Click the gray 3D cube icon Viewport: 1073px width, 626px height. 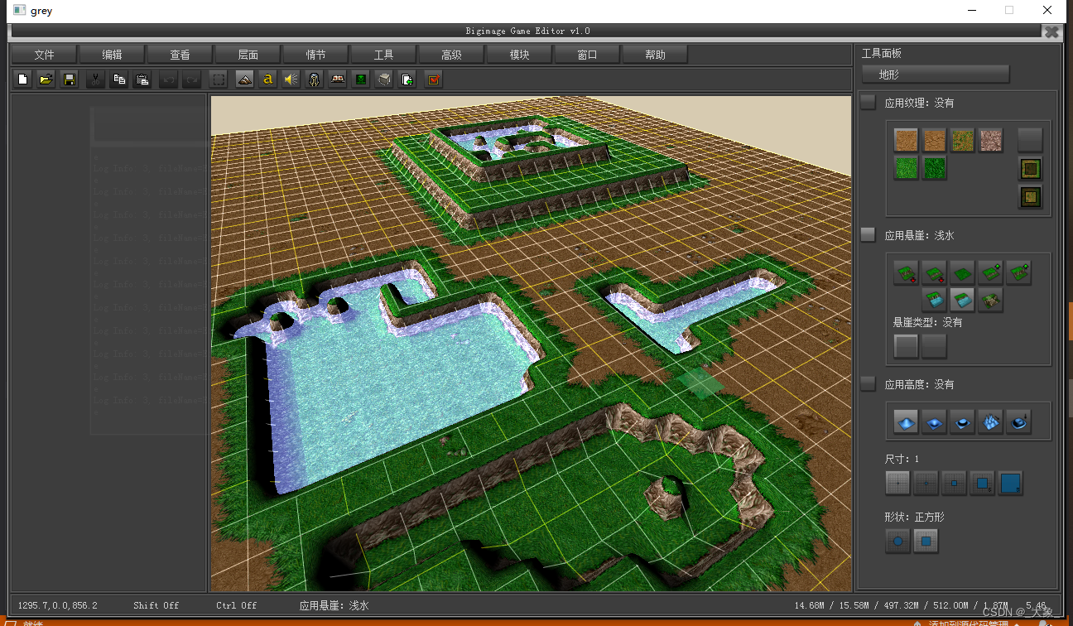[x=384, y=79]
